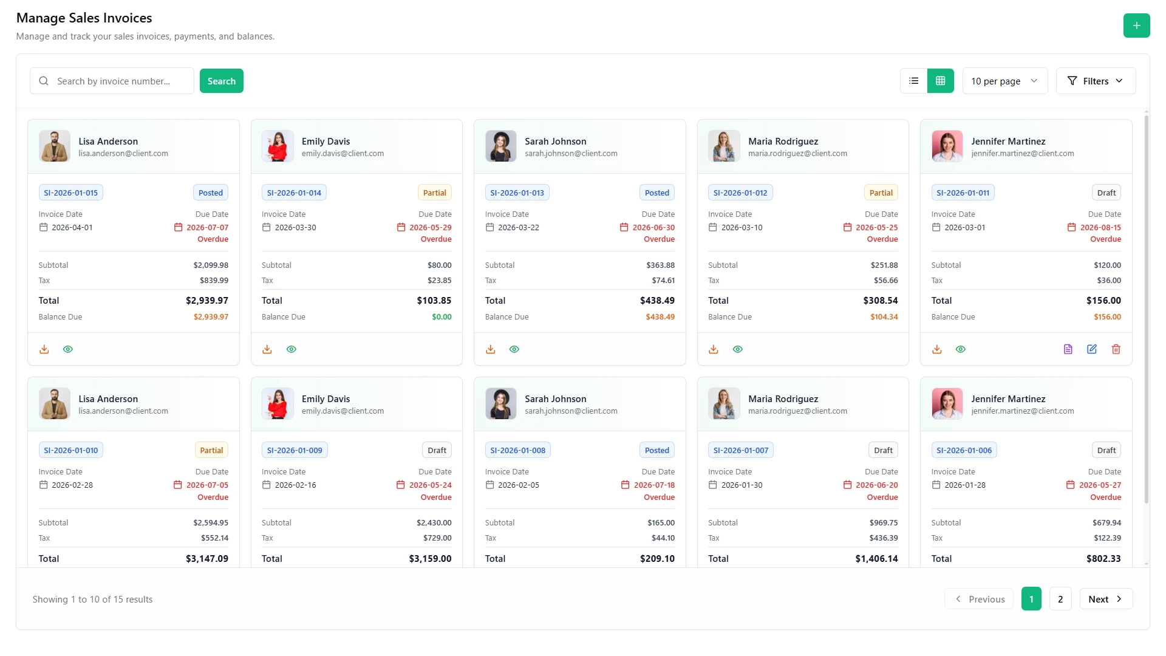Click the vertical scrollbar of invoice grid
1166x656 pixels.
click(1147, 309)
